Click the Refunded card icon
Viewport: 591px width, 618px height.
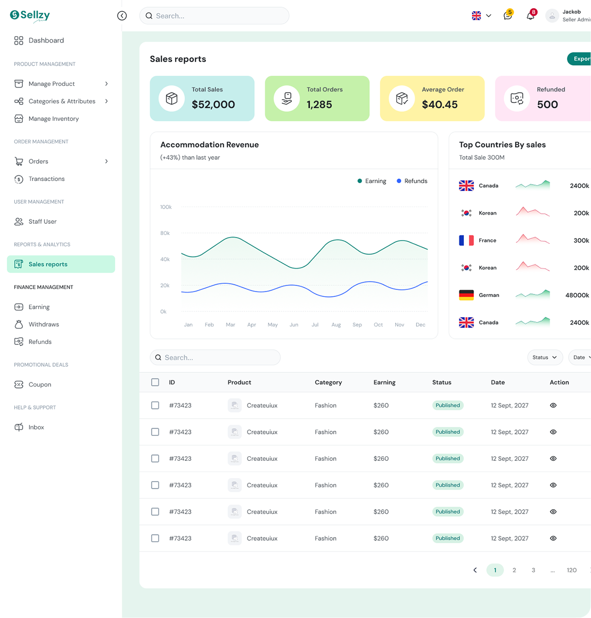click(x=517, y=99)
